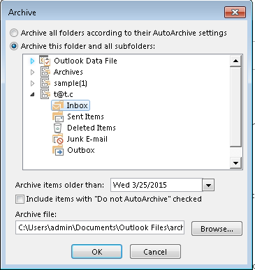Screen dimensions: 255x270
Task: Select the Outbox folder icon
Action: tap(58, 150)
